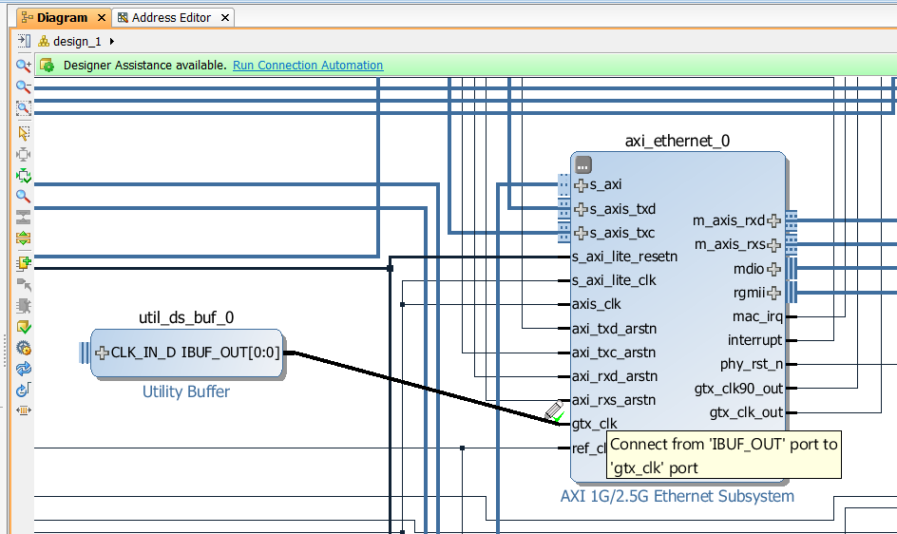
Task: Click the ellipsis button on axi_ethernet_0 block
Action: pyautogui.click(x=582, y=164)
